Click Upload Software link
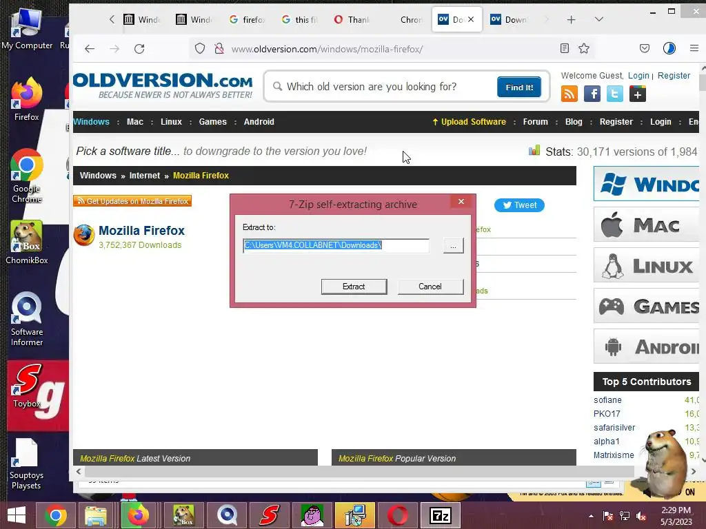The height and width of the screenshot is (529, 706). tap(469, 122)
